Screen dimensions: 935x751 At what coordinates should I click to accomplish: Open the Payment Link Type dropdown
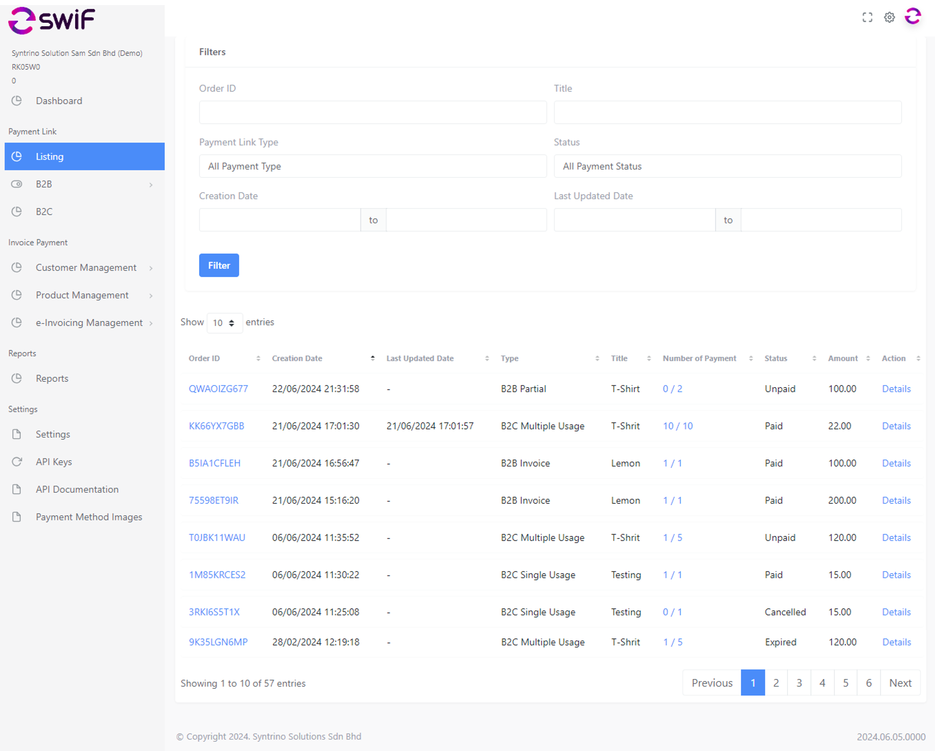click(373, 166)
